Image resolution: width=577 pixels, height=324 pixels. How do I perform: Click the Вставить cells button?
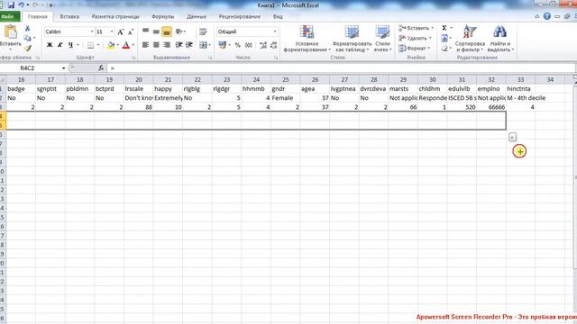tap(416, 28)
